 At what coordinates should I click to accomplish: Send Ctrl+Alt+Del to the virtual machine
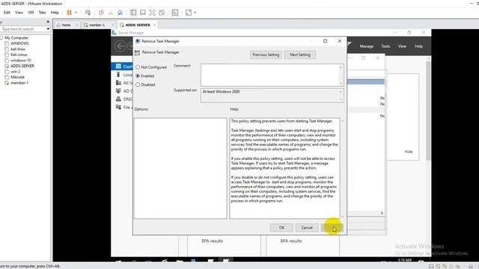coord(88,13)
